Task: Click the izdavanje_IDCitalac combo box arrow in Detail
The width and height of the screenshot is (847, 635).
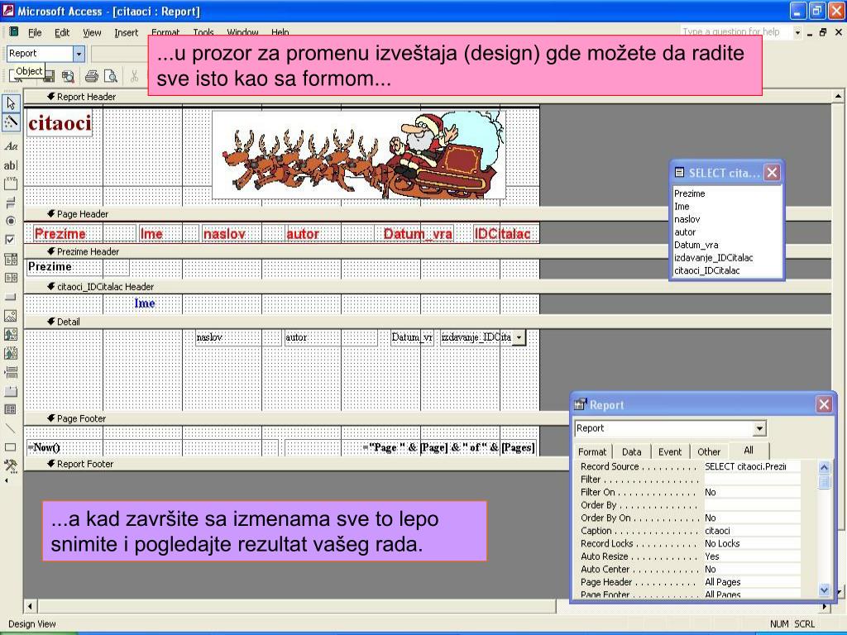Action: click(519, 337)
